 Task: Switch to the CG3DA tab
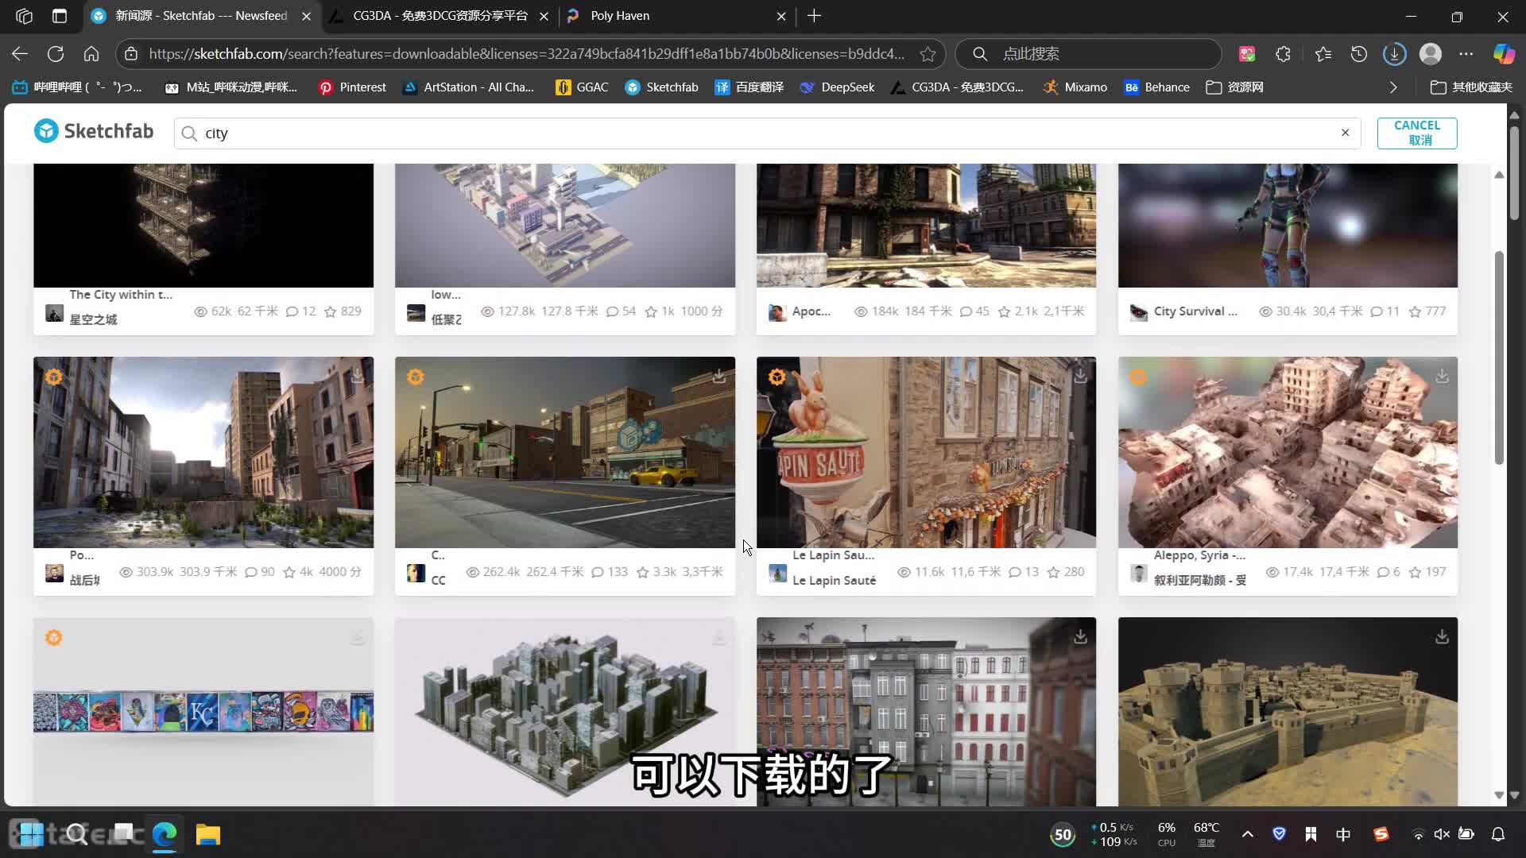440,16
